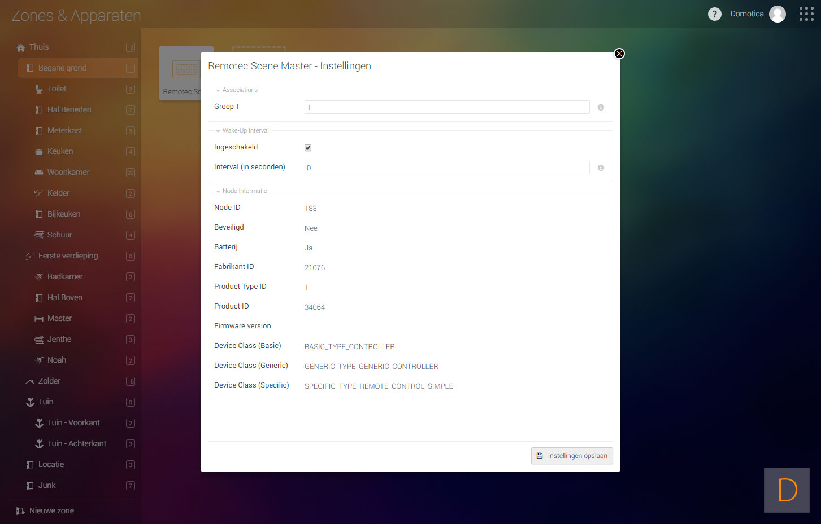
Task: Click the Domotica username label
Action: (x=746, y=14)
